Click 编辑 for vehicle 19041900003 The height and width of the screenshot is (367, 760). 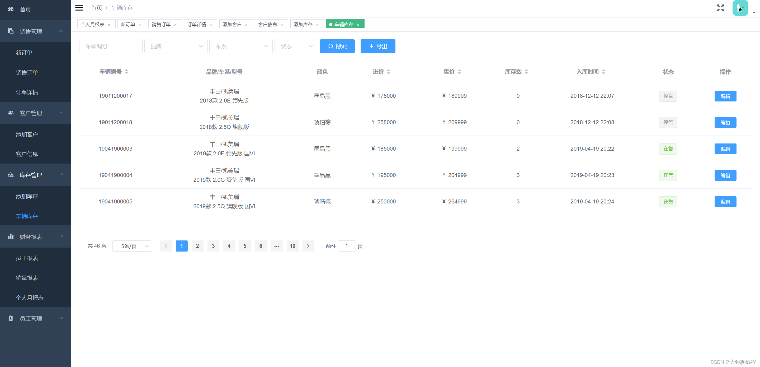click(725, 149)
